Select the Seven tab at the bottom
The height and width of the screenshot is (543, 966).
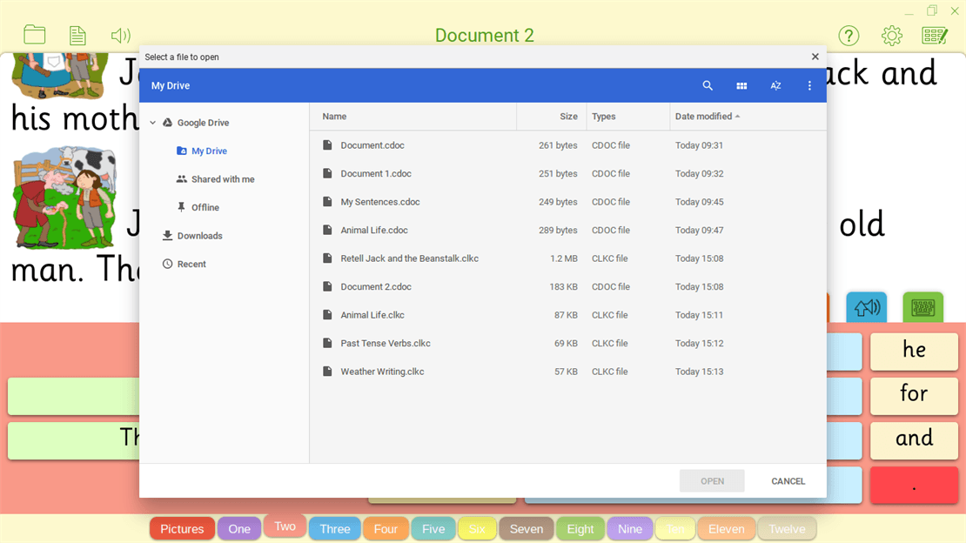click(x=526, y=527)
